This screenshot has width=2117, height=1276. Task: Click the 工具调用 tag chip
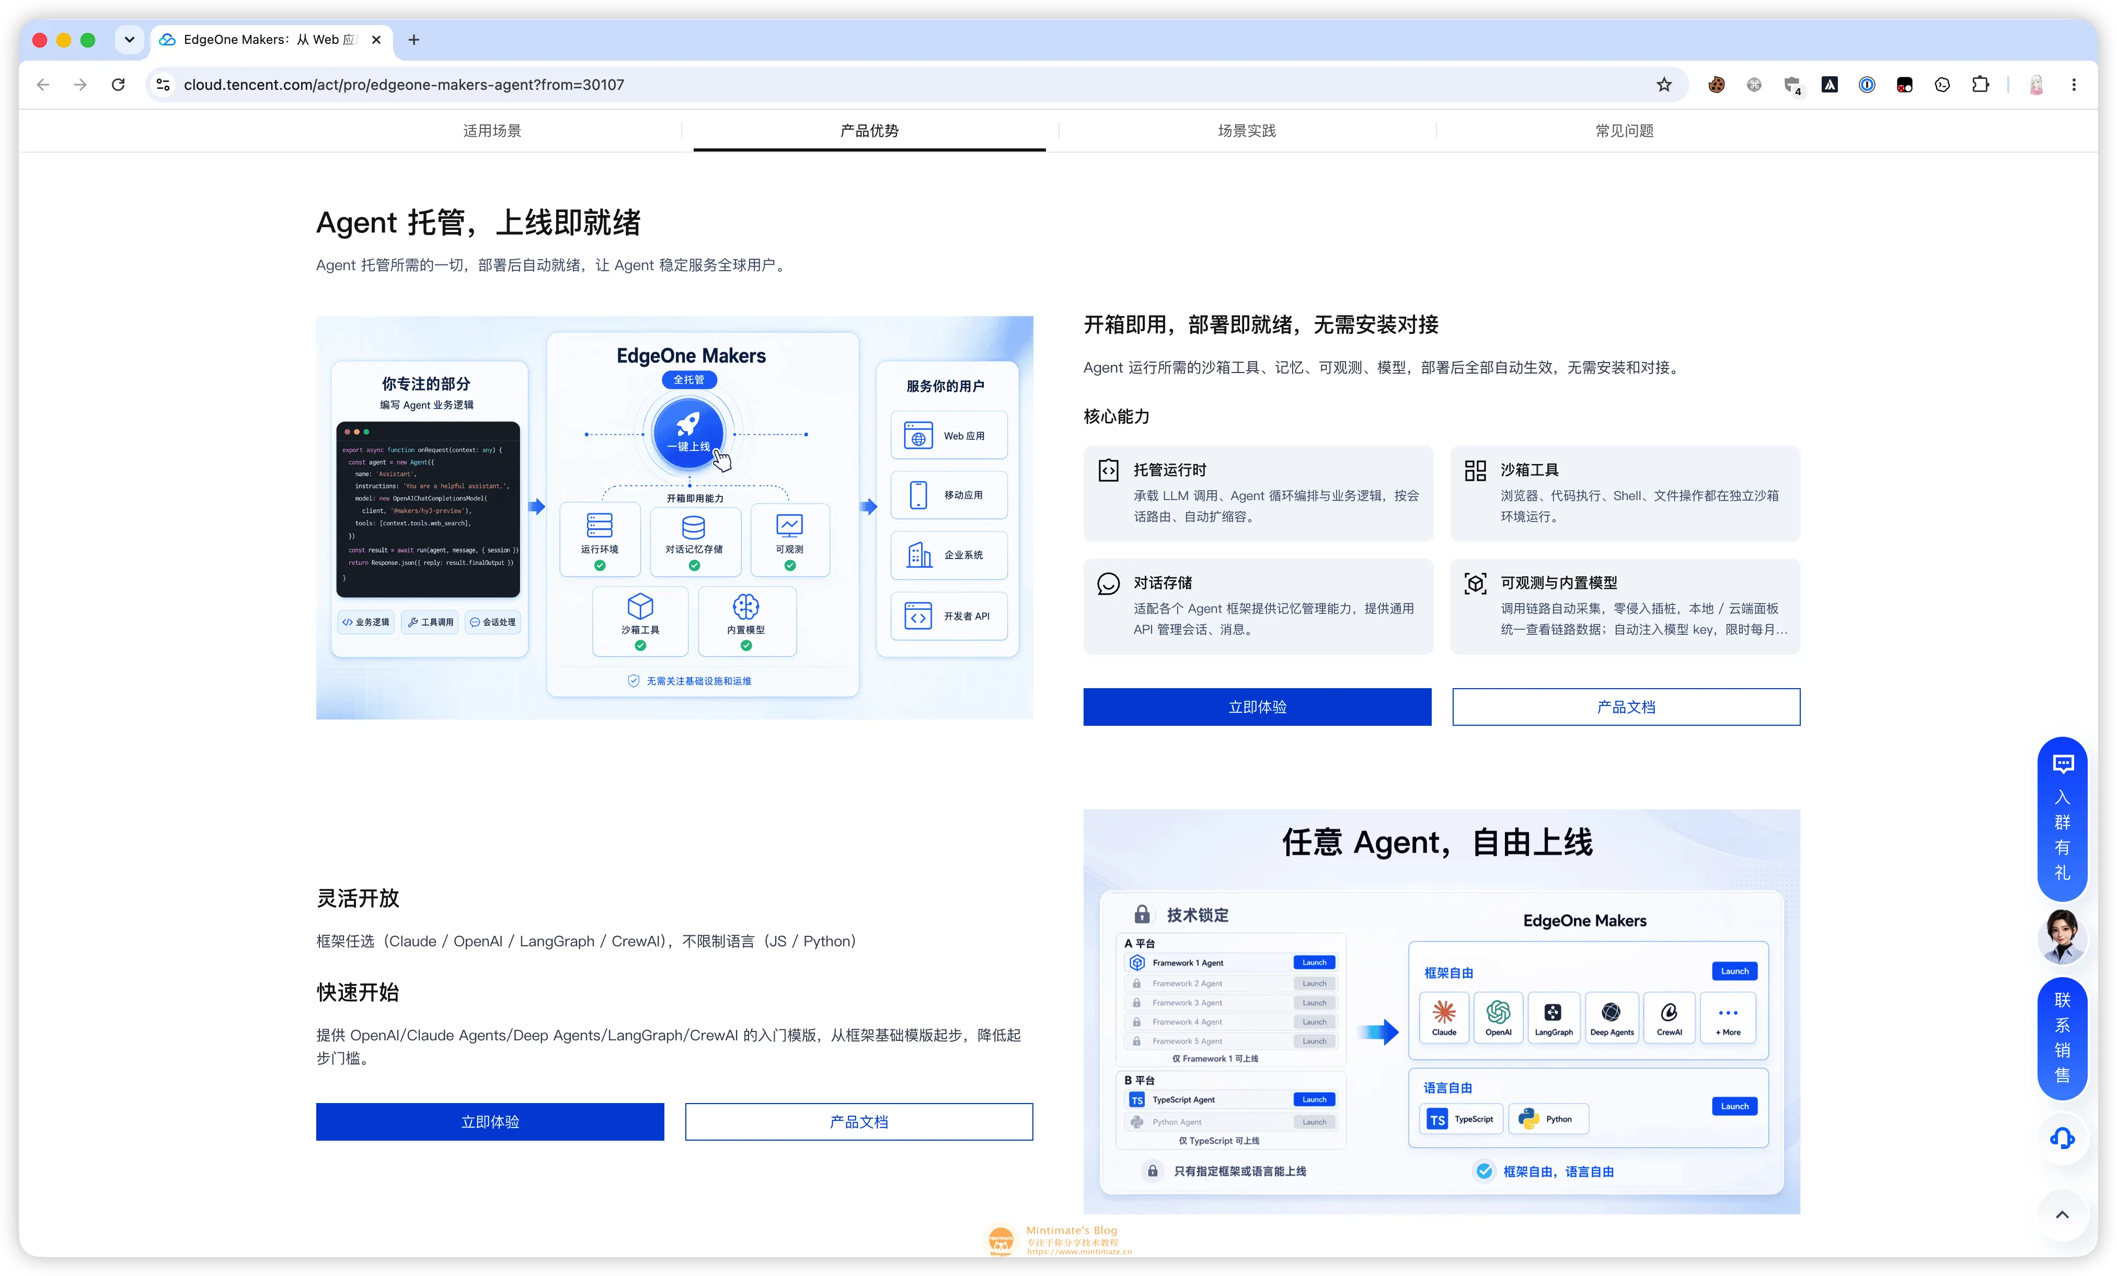430,622
